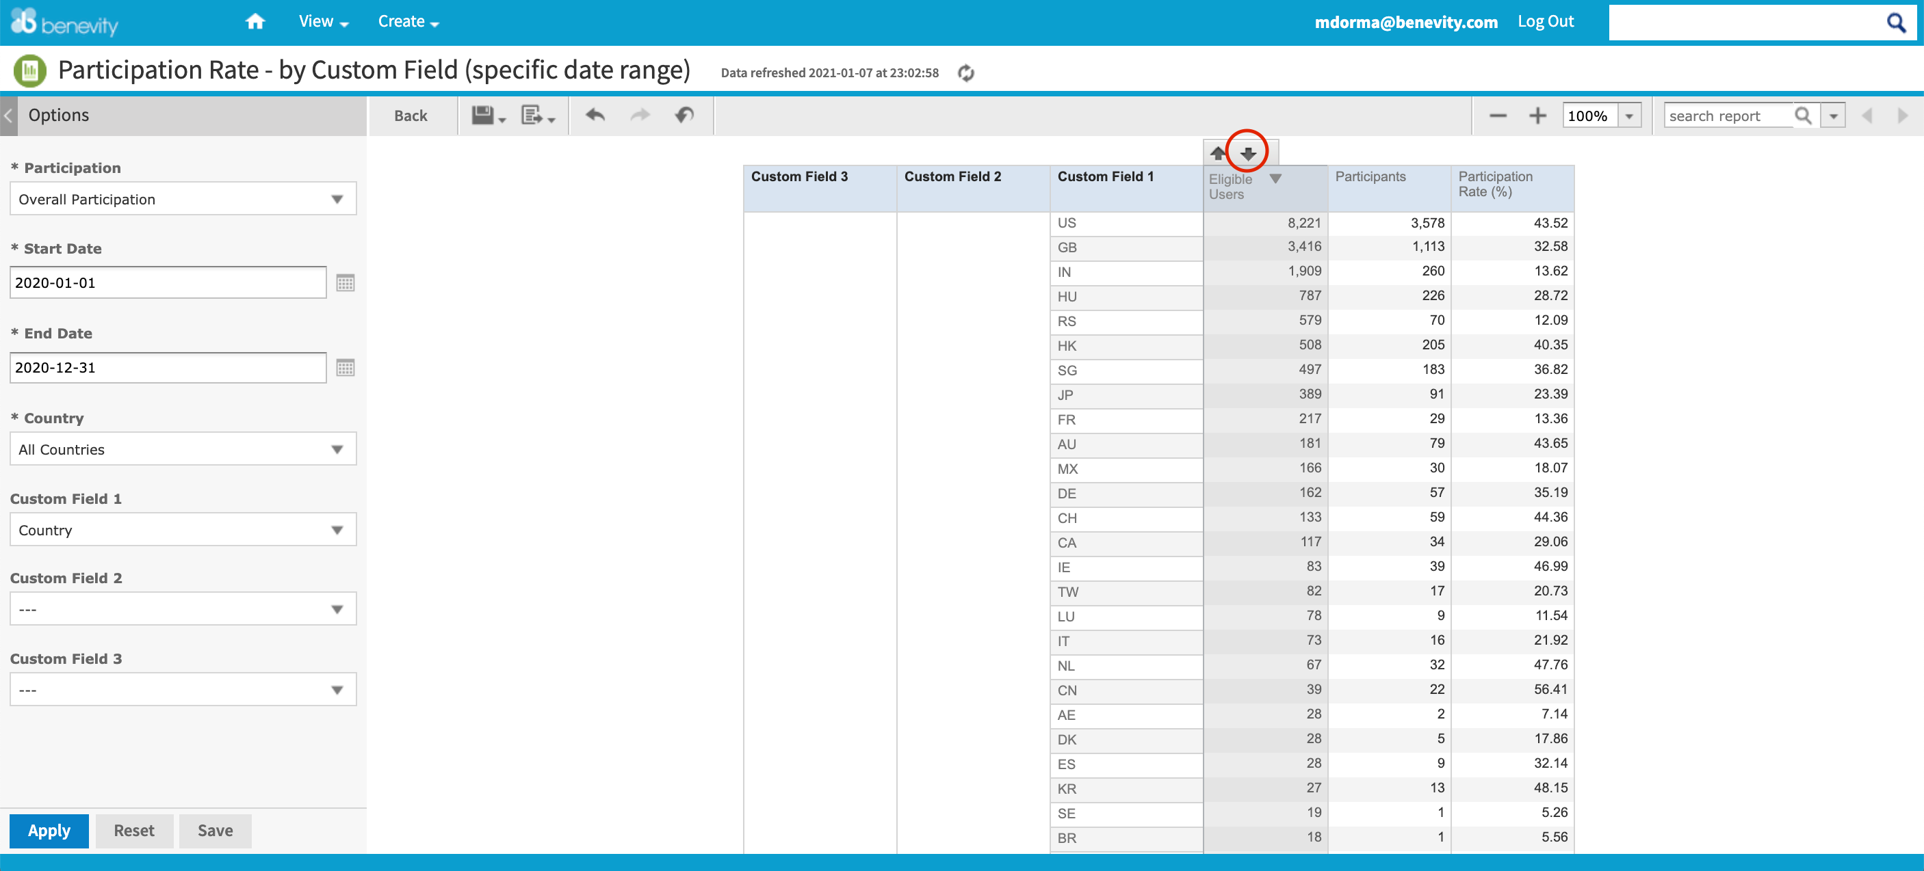Image resolution: width=1924 pixels, height=871 pixels.
Task: Click the Data refreshed timestamp text
Action: pyautogui.click(x=829, y=73)
